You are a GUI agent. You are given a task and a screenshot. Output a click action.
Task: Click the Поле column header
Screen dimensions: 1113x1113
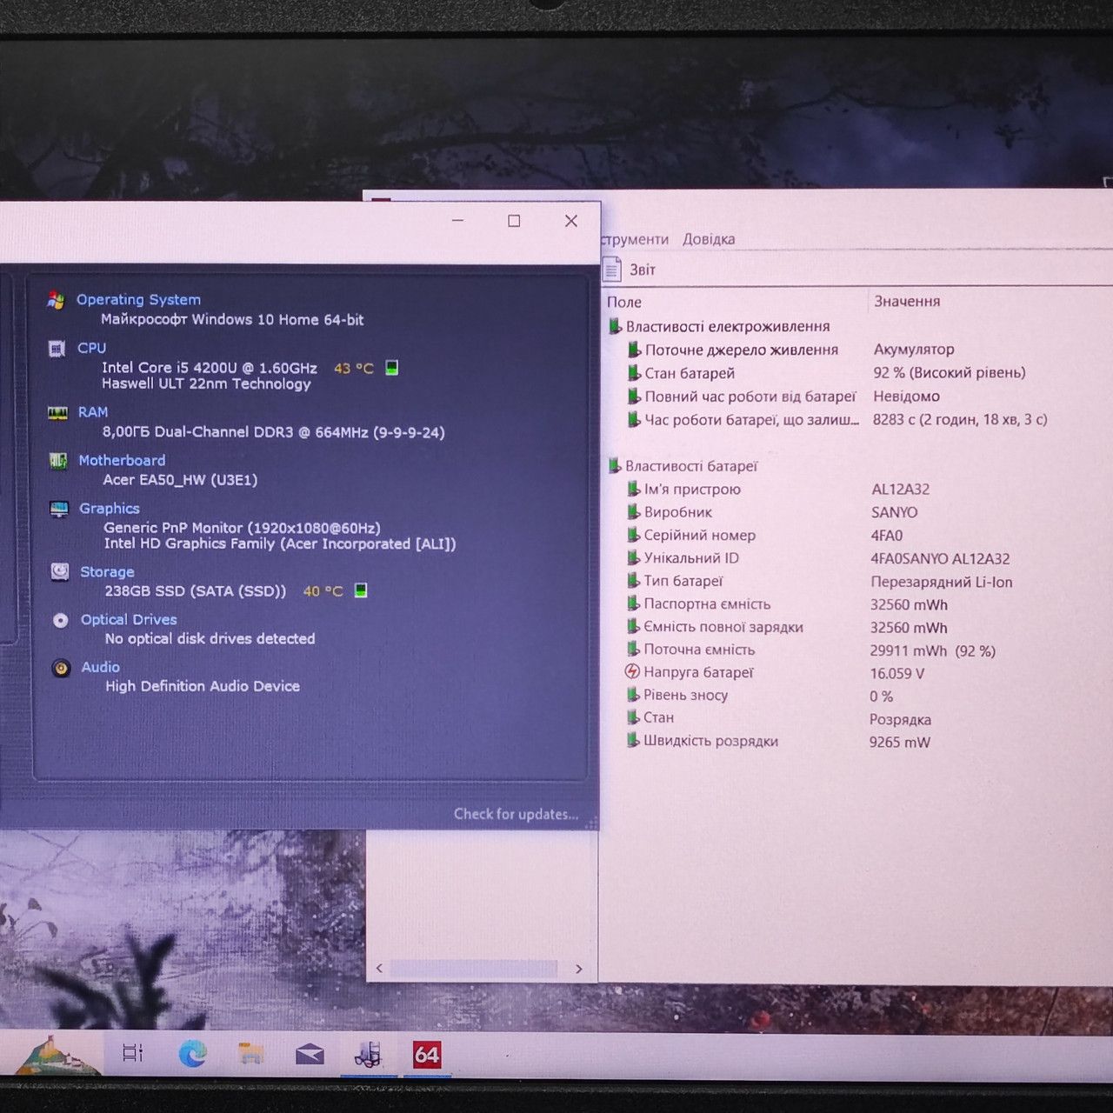pos(624,303)
